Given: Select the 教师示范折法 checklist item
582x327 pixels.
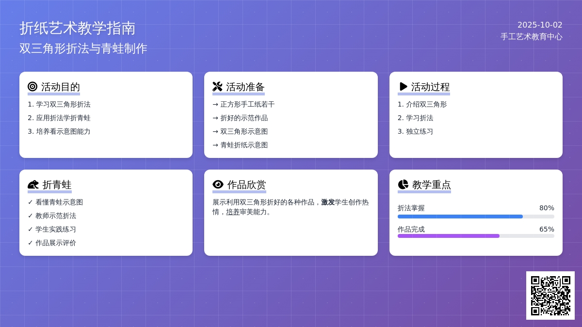Looking at the screenshot, I should point(52,216).
